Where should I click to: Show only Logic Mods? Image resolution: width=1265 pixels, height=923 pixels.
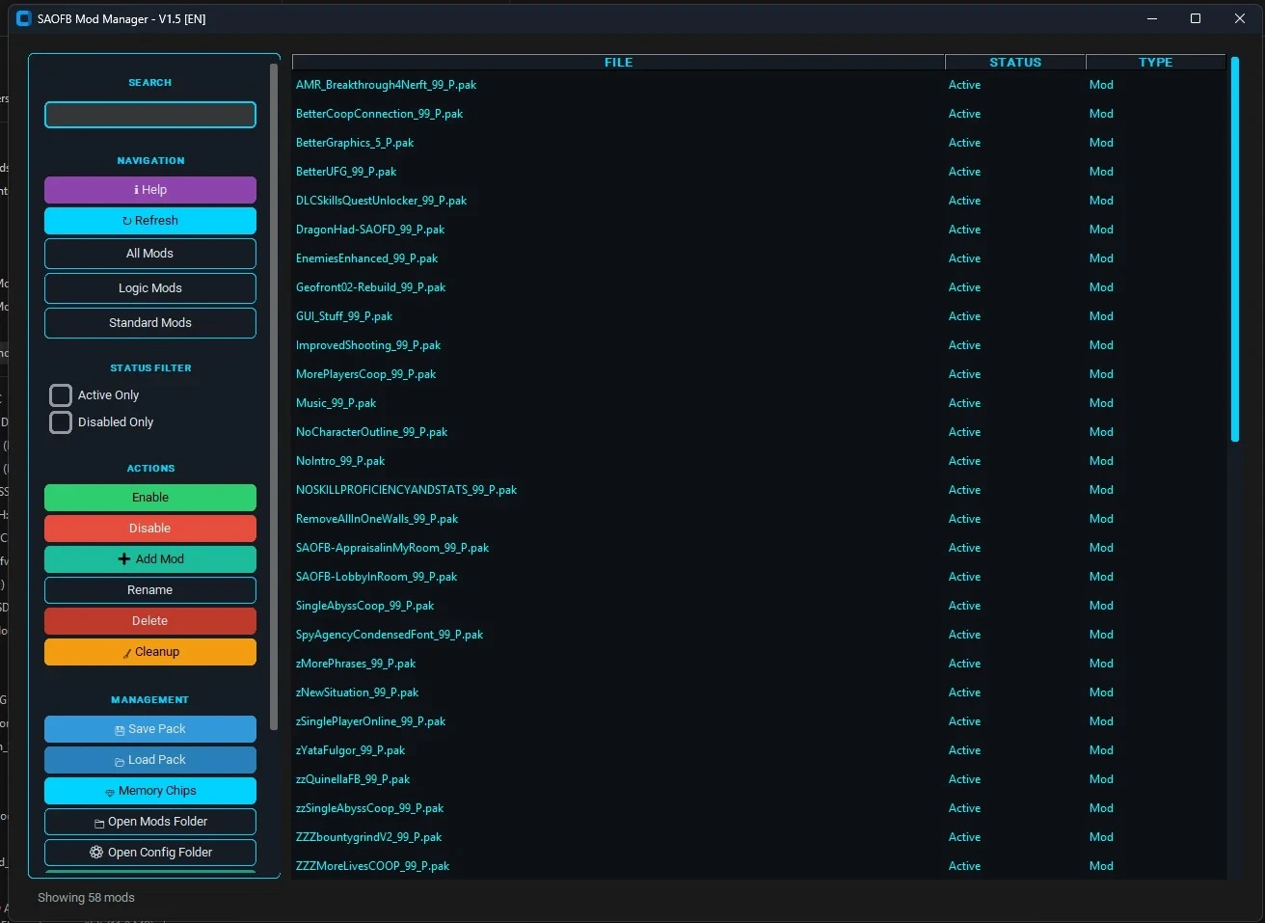(x=149, y=287)
